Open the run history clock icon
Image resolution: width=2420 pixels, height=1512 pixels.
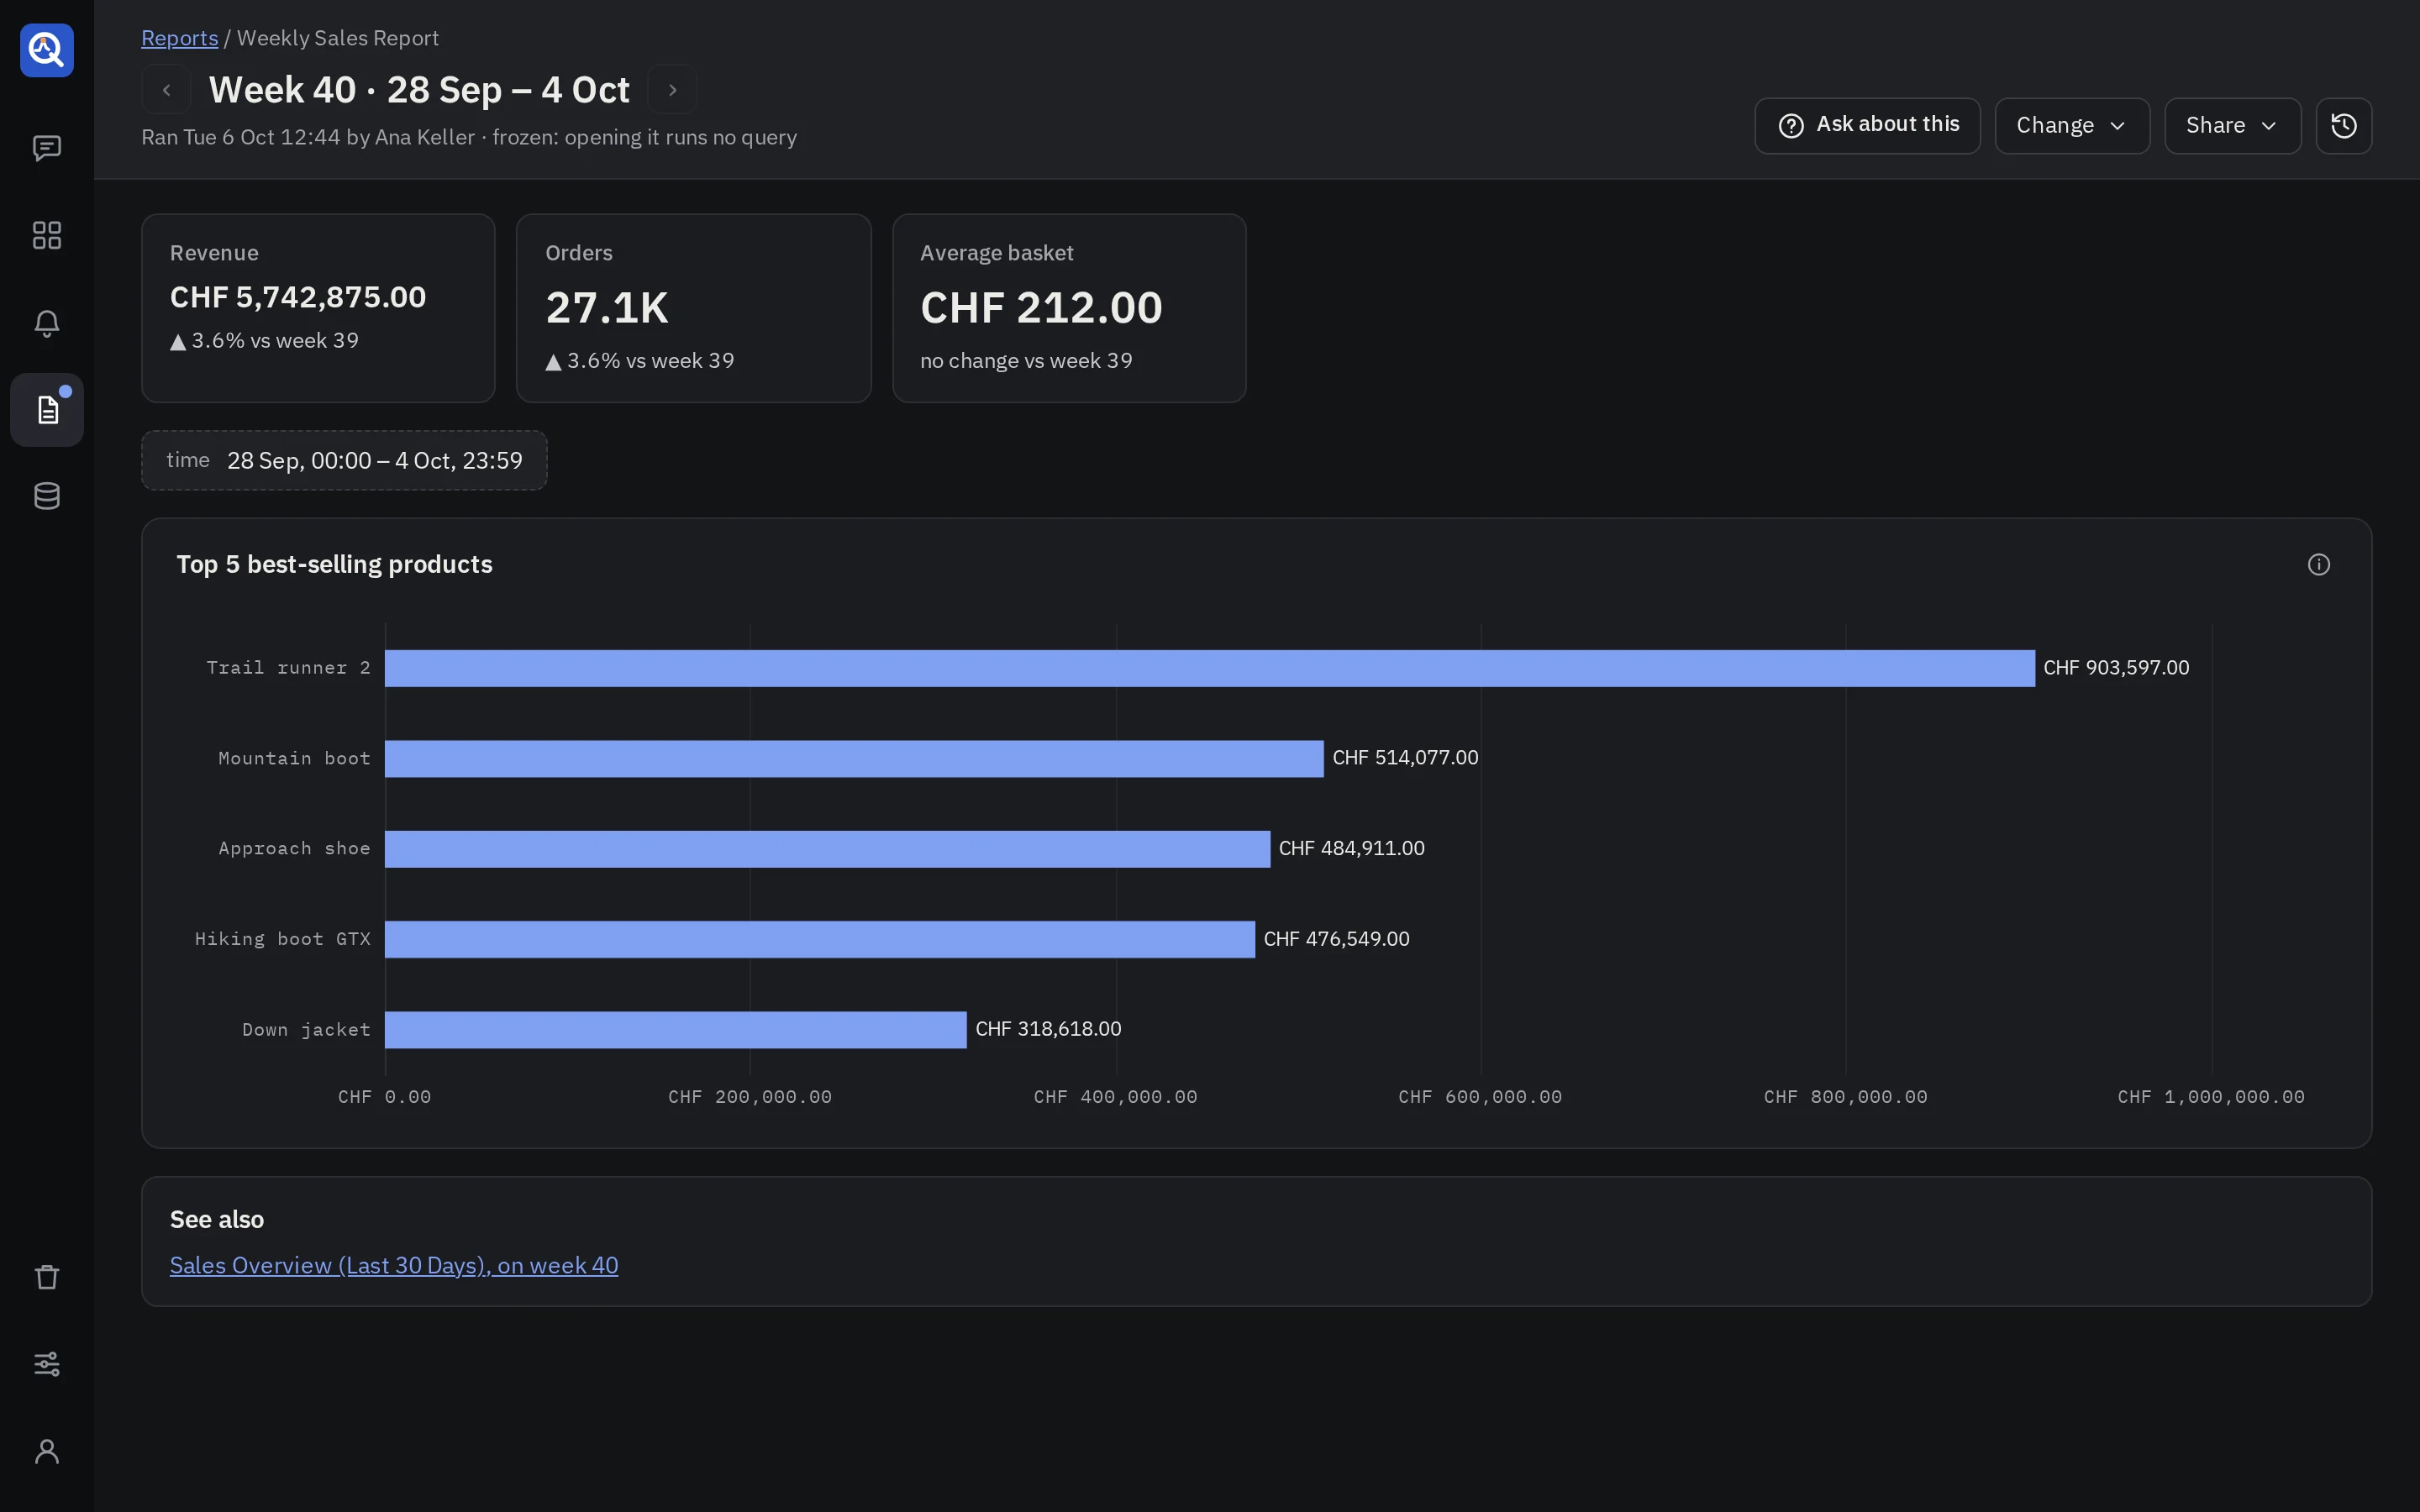pos(2343,126)
